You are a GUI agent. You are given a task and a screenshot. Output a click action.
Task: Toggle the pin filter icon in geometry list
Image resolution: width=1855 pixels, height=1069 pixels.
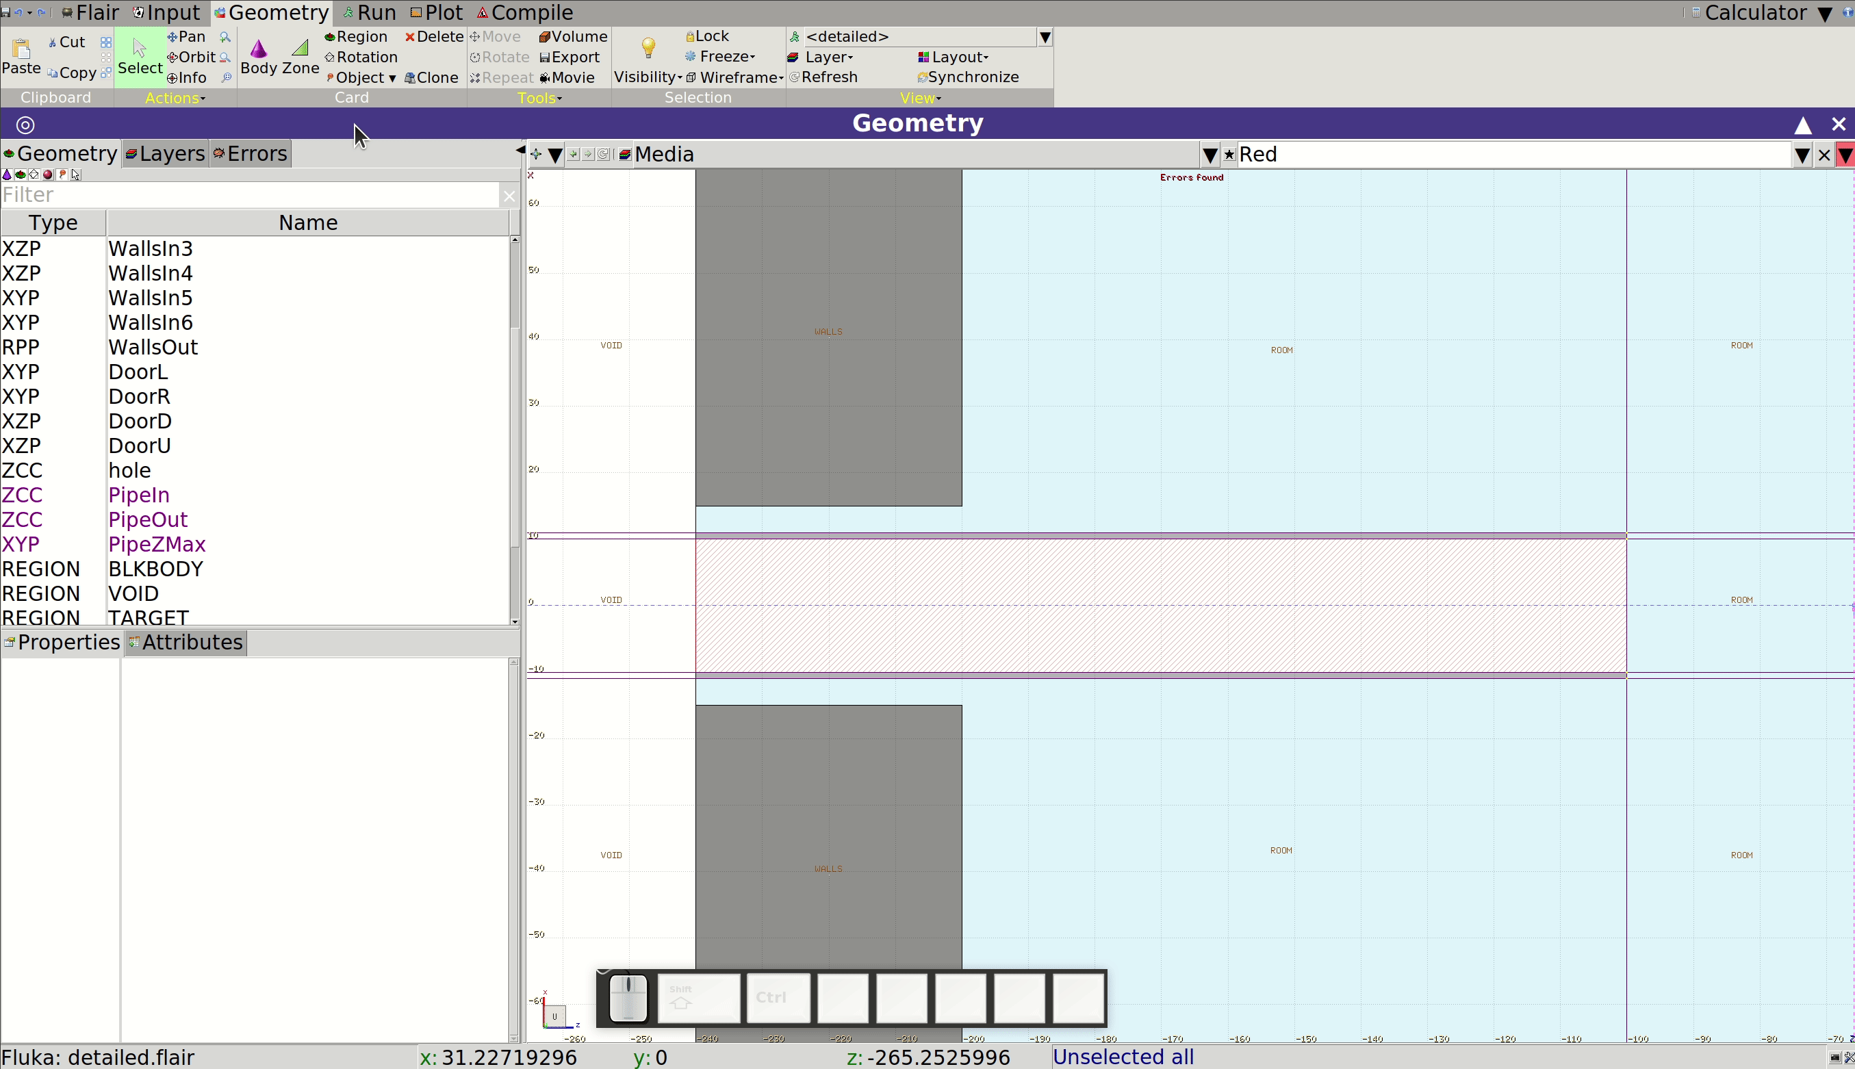click(x=62, y=175)
